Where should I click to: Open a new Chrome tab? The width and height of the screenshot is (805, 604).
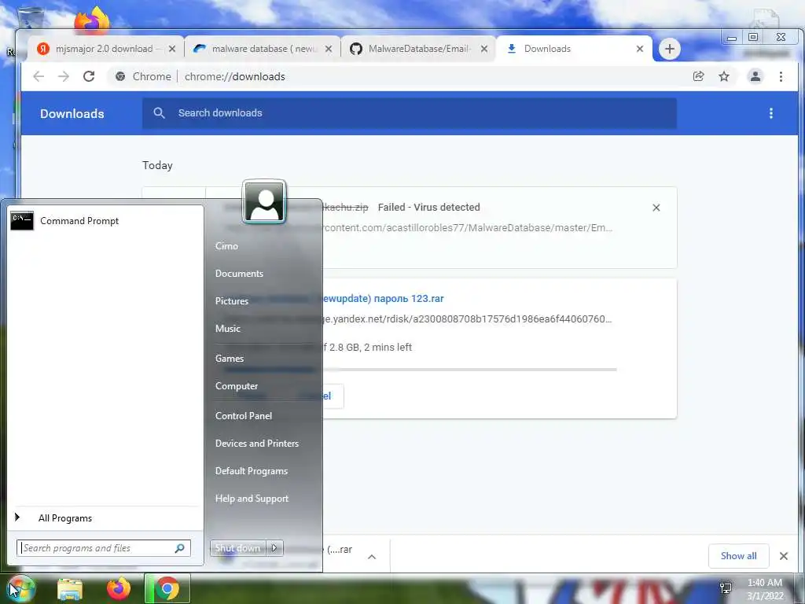point(670,49)
